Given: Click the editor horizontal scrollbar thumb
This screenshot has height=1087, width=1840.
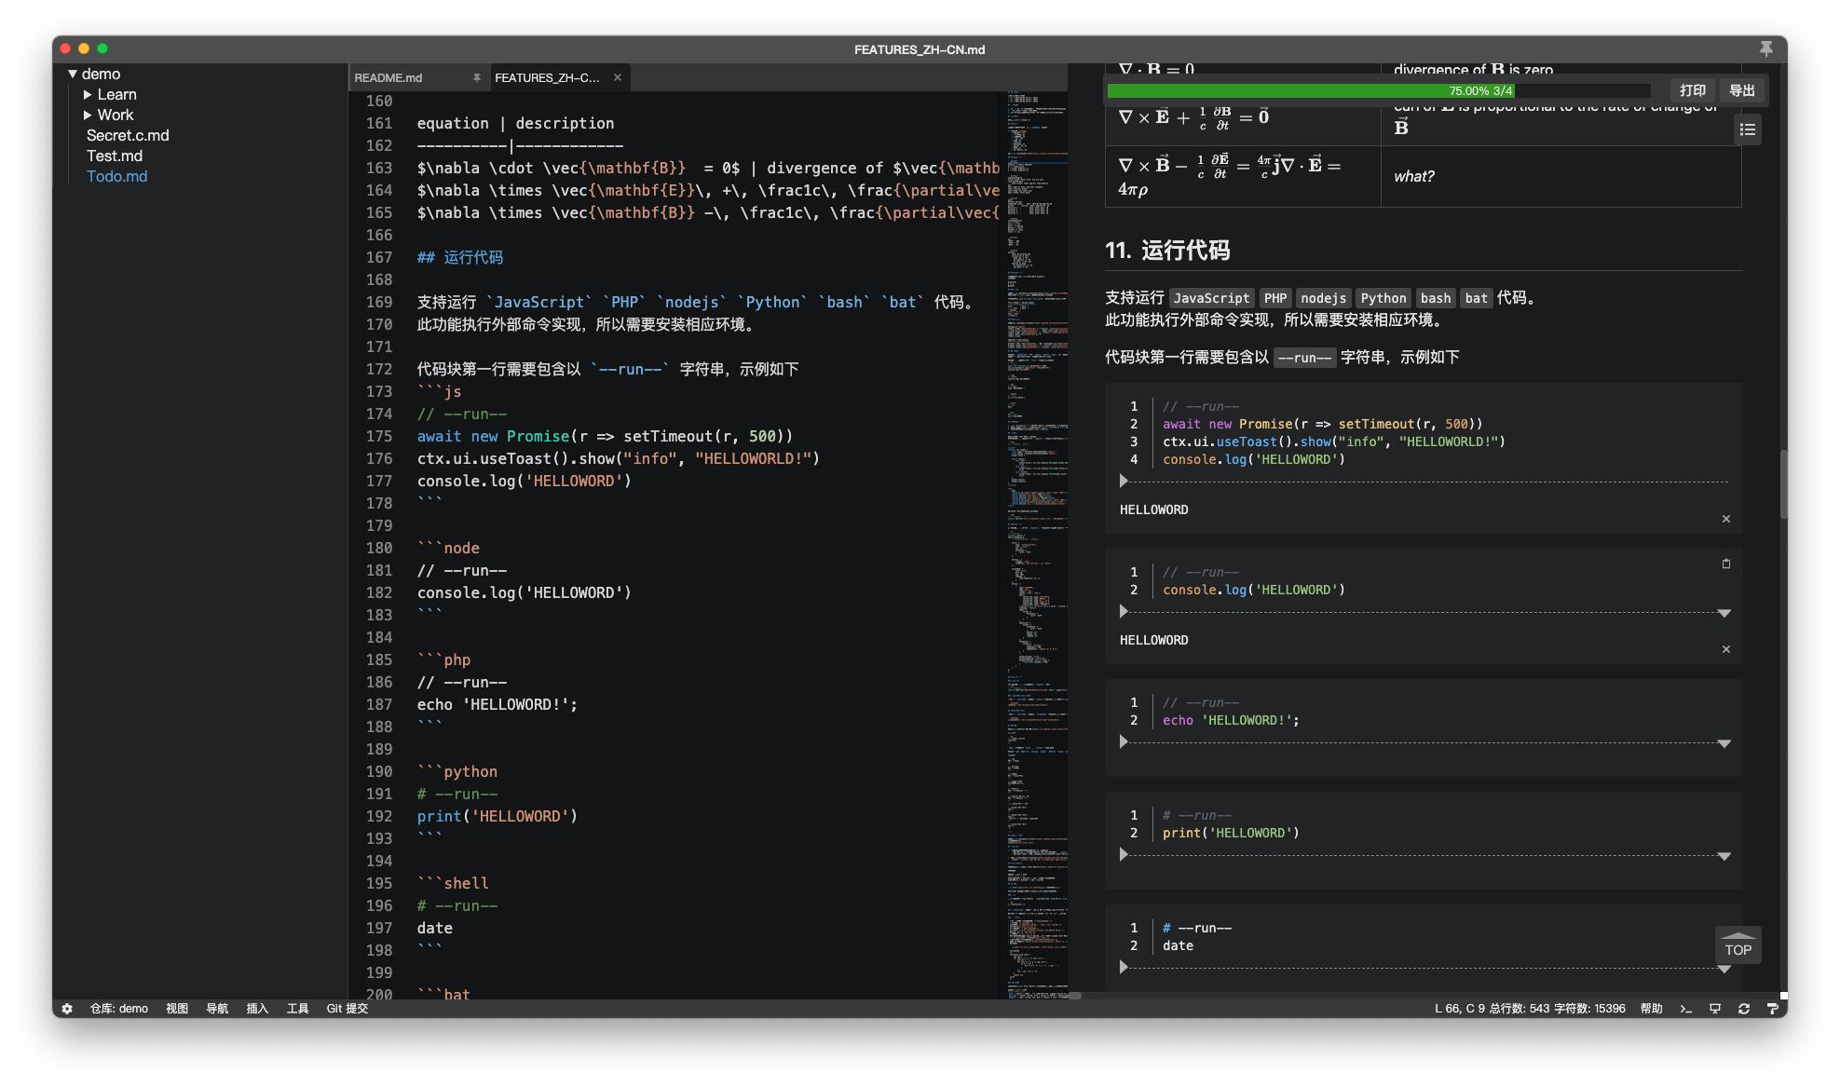Looking at the screenshot, I should 1074,996.
